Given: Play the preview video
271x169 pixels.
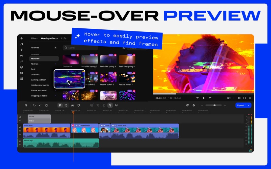Looking at the screenshot, I should click(204, 98).
